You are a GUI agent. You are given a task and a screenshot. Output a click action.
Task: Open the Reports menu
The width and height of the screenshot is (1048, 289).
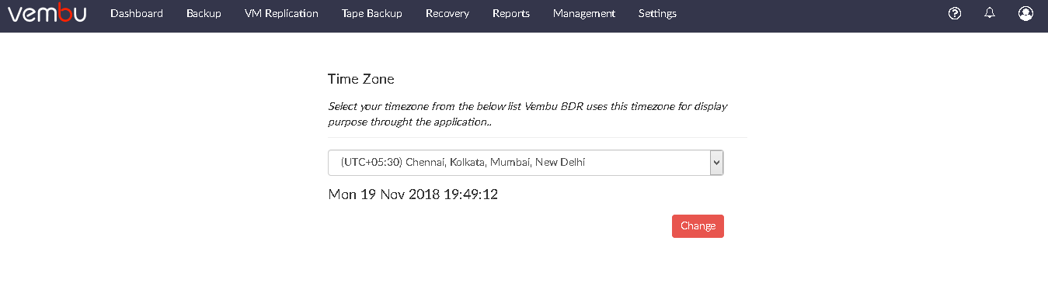click(x=511, y=13)
